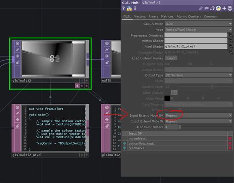Open the Input Extend Mode W dropdown
This screenshot has height=183, width=234.
(x=198, y=121)
